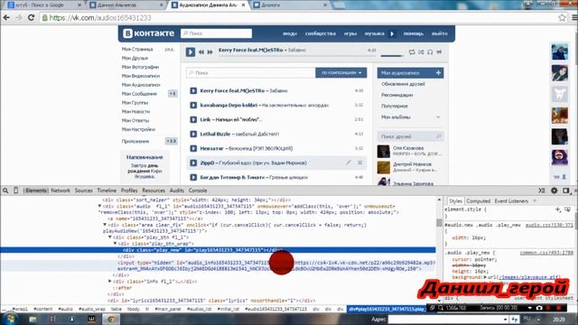Add new style rule plus icon
The height and width of the screenshot is (325, 578).
557,209
